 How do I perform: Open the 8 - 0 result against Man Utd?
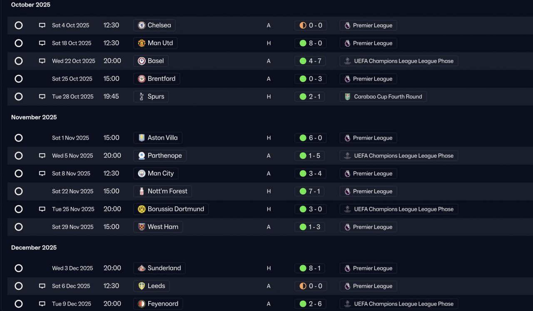pos(311,43)
